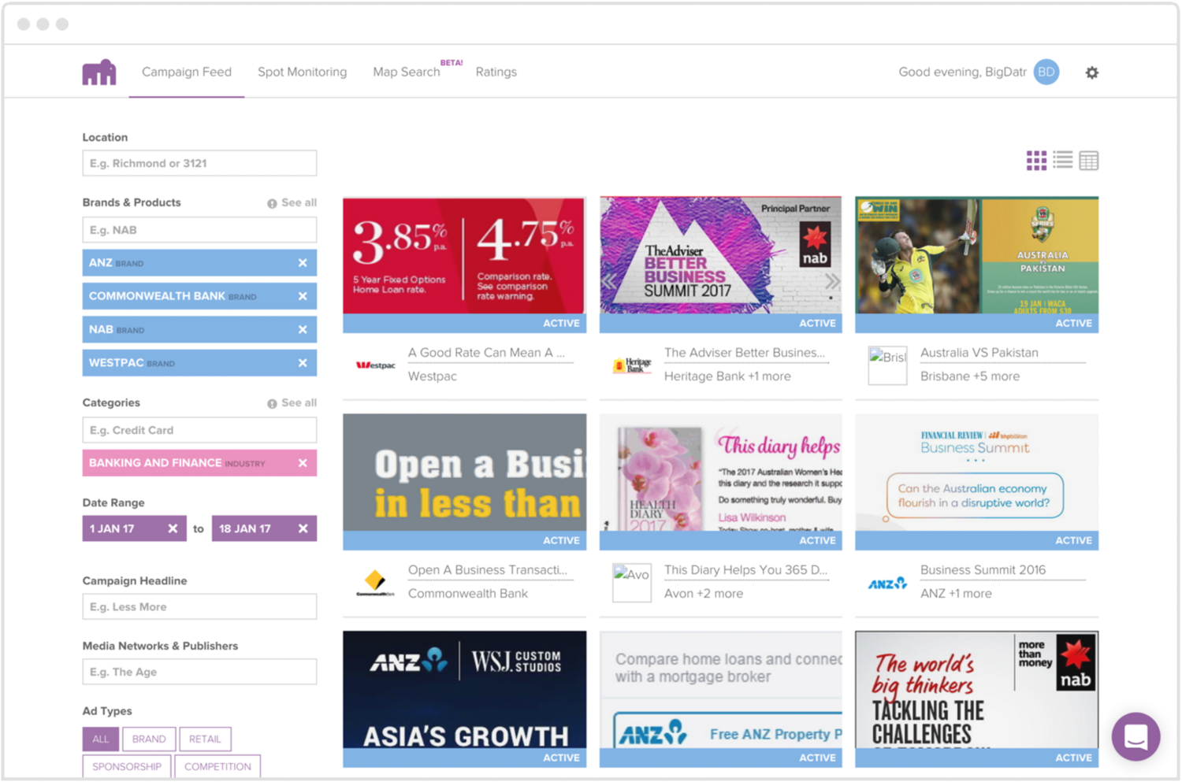Viewport: 1182px width, 782px height.
Task: Open 'The Adviser Better Busines...' campaign
Action: point(745,353)
